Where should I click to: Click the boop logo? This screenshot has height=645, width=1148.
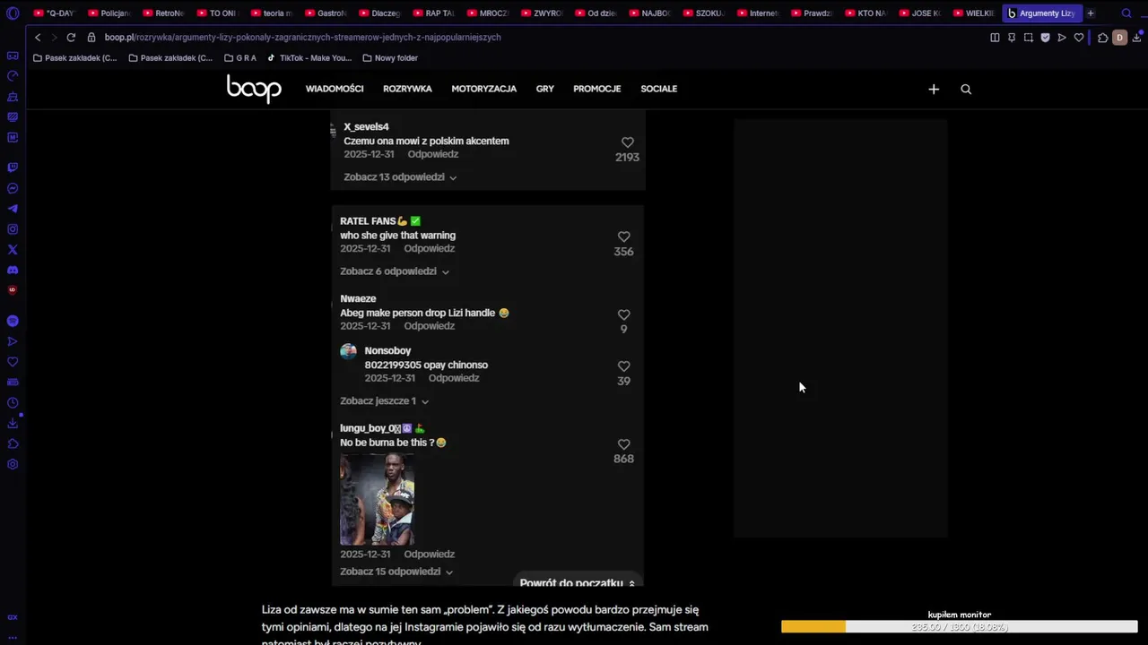point(254,89)
